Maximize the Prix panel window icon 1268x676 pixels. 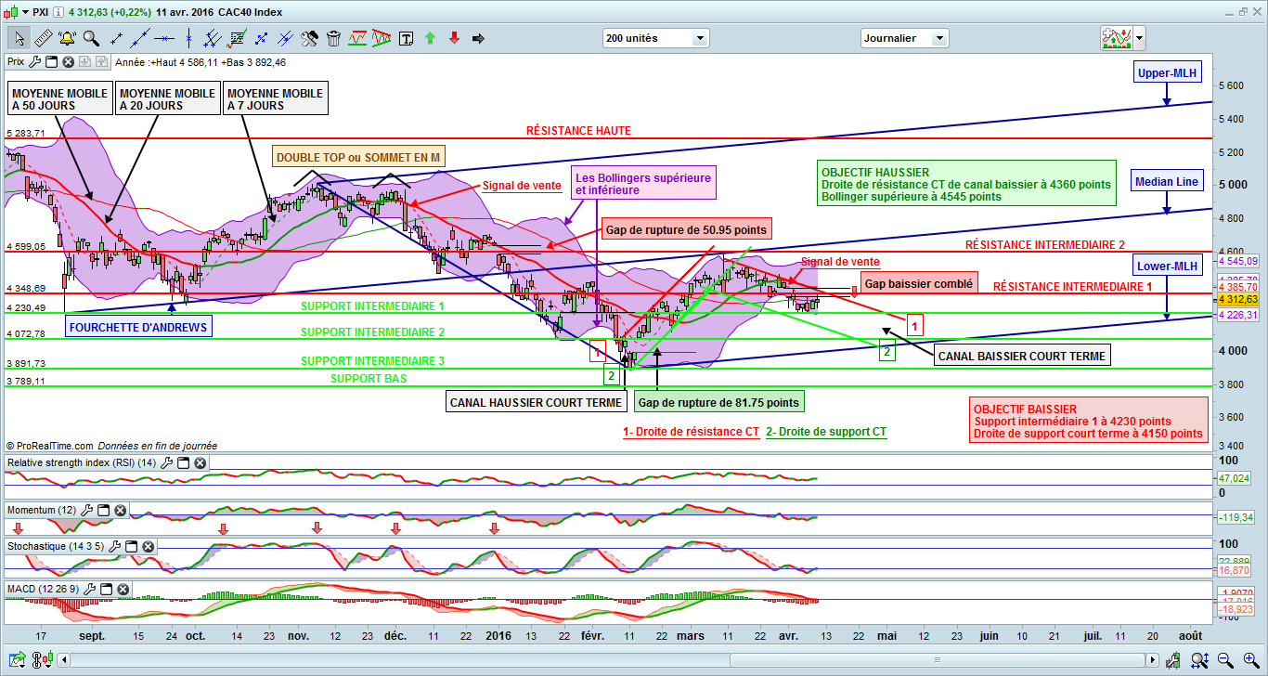coord(52,62)
